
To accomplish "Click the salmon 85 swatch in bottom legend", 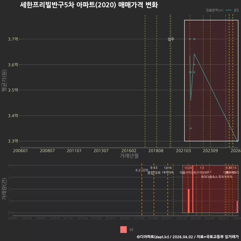I will point(124,229).
